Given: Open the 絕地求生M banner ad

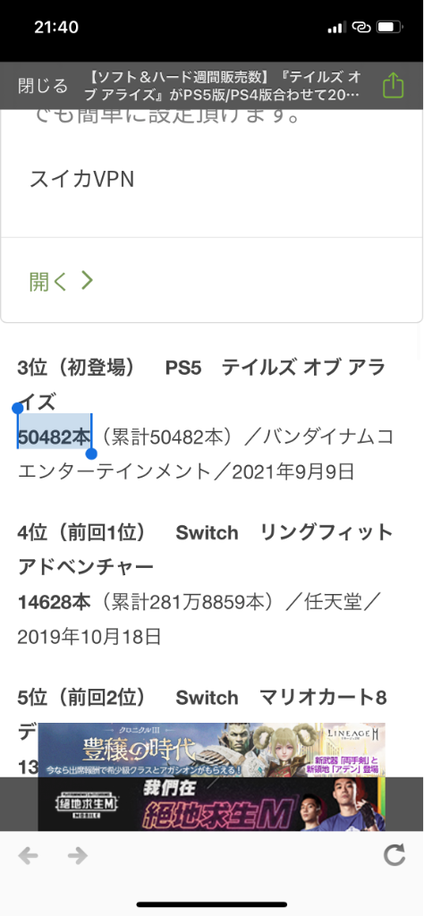Looking at the screenshot, I should tap(211, 804).
